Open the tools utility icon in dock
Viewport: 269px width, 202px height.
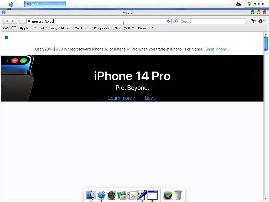click(x=132, y=196)
